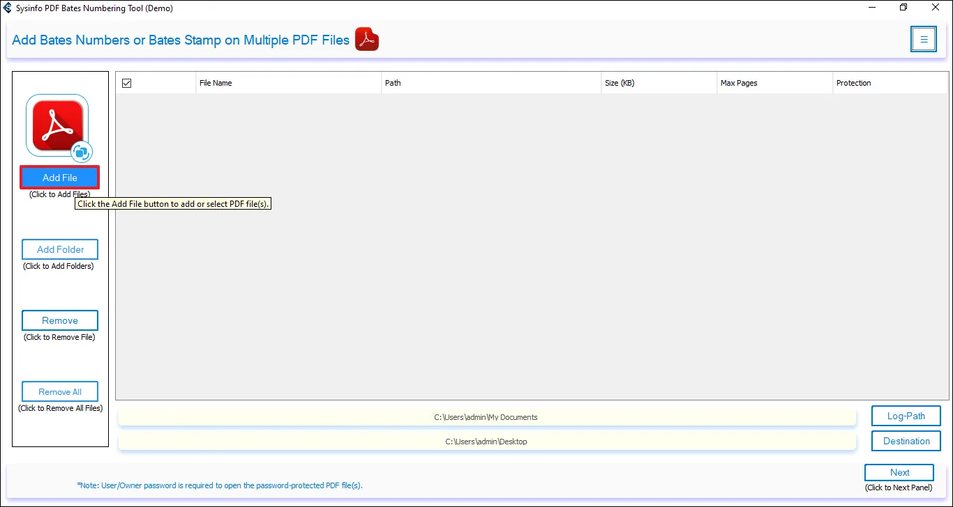Click the Destination button
Image resolution: width=953 pixels, height=507 pixels.
click(x=906, y=441)
